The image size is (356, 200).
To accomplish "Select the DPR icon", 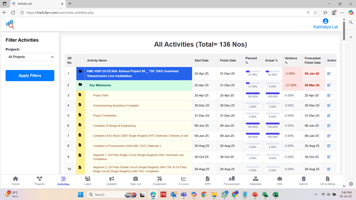I will coord(207,181).
